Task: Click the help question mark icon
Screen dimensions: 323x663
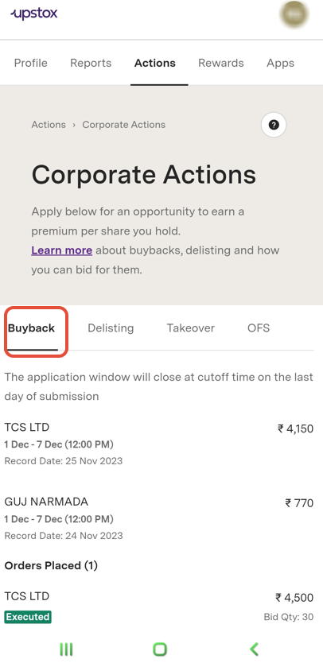Action: click(274, 125)
